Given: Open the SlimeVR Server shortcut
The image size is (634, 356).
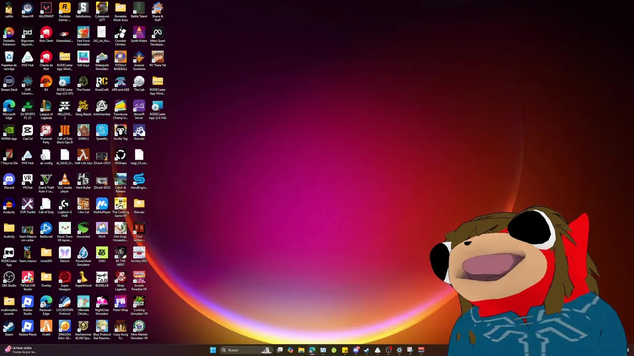Looking at the screenshot, I should (139, 110).
